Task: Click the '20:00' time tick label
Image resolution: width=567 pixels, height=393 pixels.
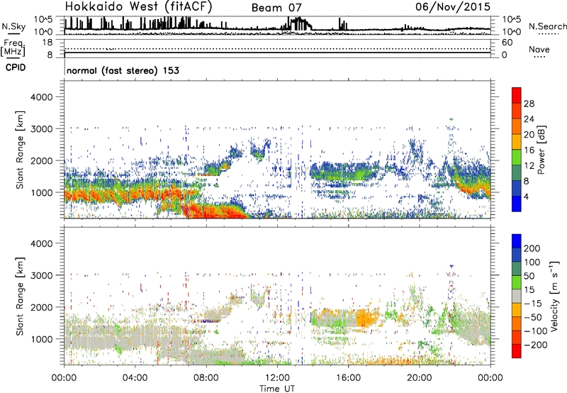Action: 419,378
